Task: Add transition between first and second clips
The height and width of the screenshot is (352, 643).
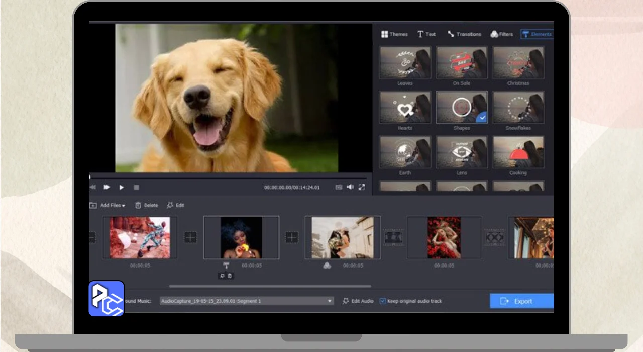Action: [190, 237]
